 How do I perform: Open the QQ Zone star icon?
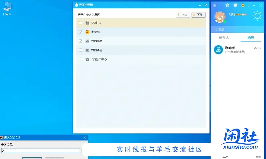tap(228, 5)
